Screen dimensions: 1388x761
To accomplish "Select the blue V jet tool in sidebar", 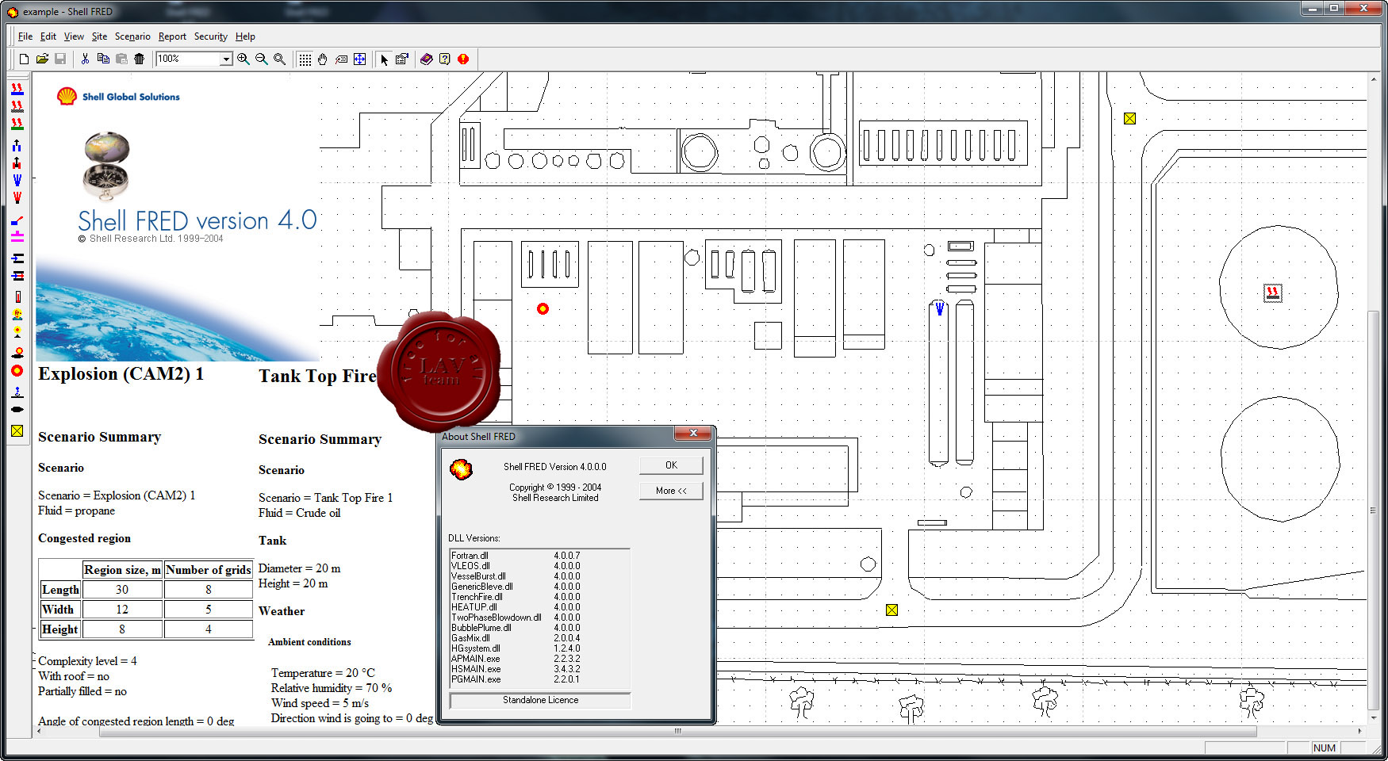I will click(x=17, y=180).
